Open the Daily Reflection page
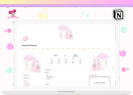133x95 pixels. click(x=50, y=78)
